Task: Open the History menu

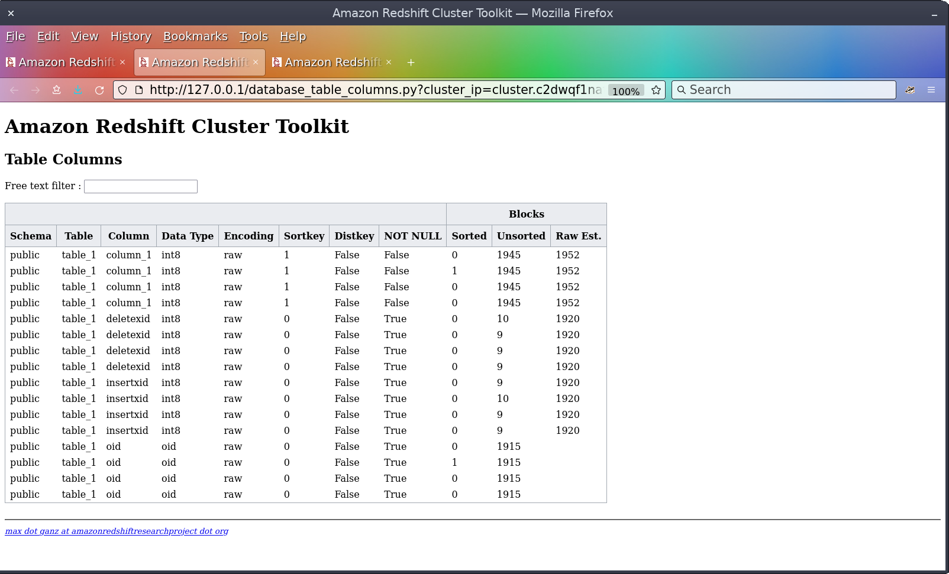Action: pyautogui.click(x=131, y=36)
